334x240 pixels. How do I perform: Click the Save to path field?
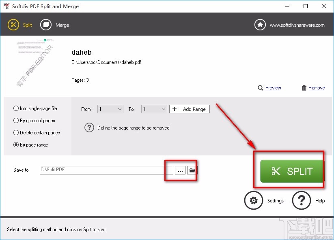tap(106, 170)
